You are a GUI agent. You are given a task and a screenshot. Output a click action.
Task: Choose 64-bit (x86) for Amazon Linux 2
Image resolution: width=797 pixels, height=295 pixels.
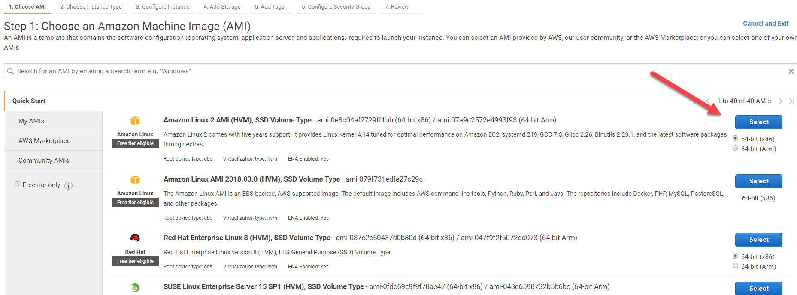[x=736, y=138]
